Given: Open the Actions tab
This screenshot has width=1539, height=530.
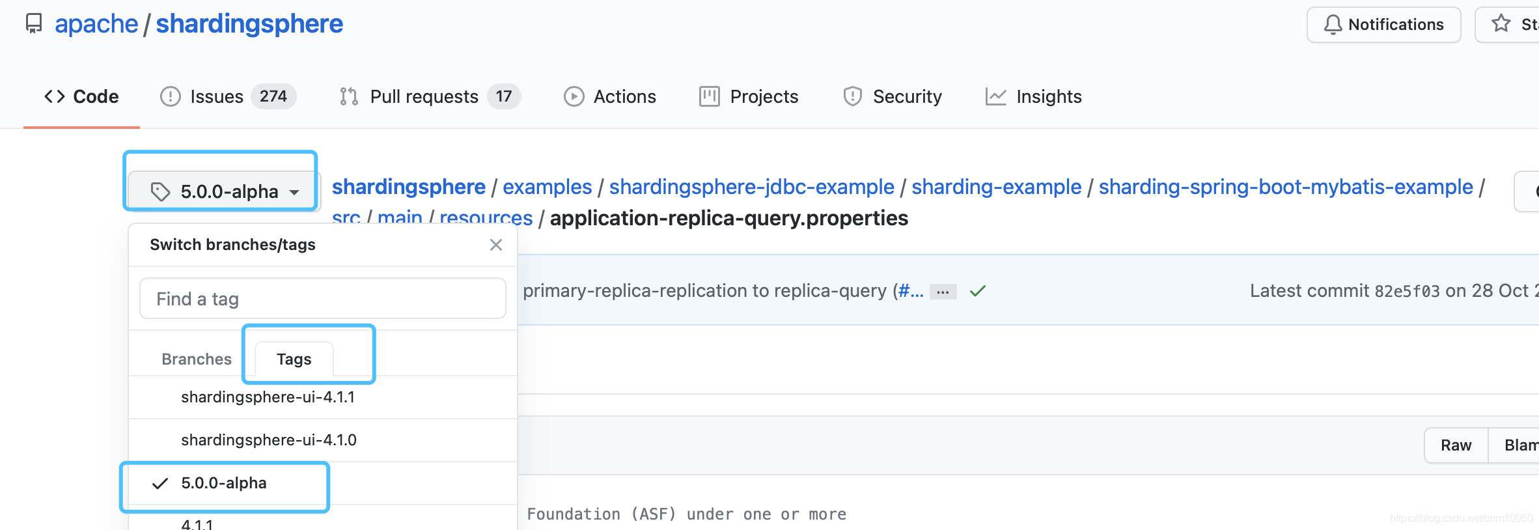Looking at the screenshot, I should click(610, 96).
